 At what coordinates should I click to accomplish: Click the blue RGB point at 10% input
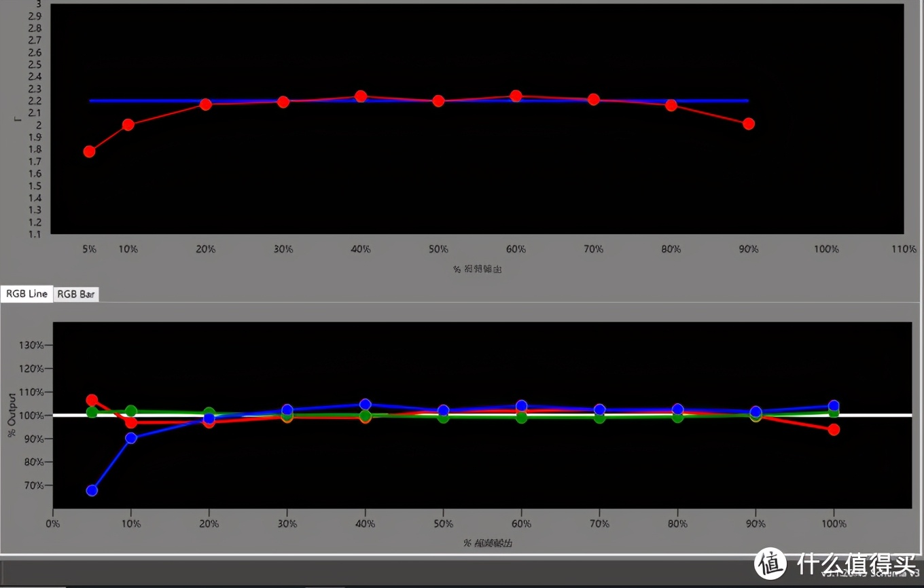[131, 438]
